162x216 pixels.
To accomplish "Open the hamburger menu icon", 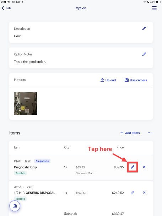I will point(154,8).
